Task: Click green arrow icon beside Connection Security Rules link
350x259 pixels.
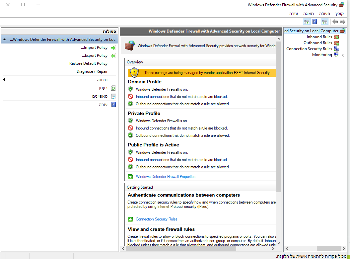Action: (130, 219)
